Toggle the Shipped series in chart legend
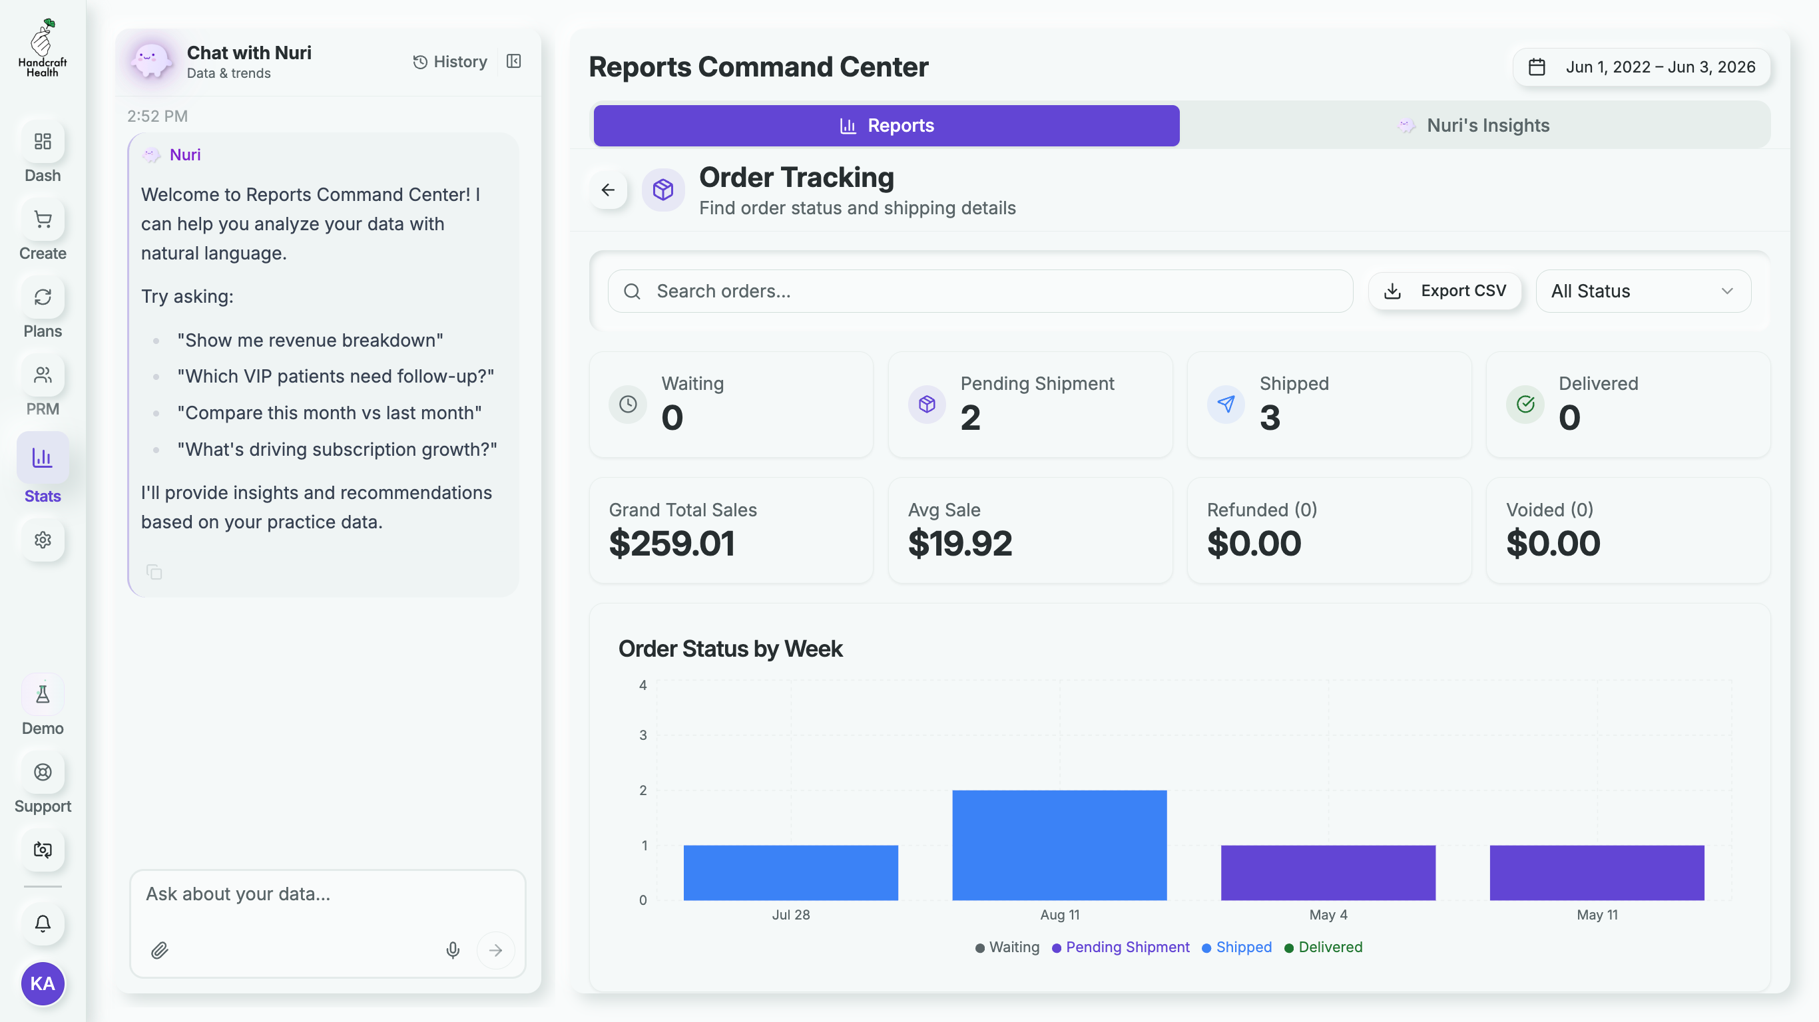This screenshot has width=1819, height=1022. point(1236,947)
